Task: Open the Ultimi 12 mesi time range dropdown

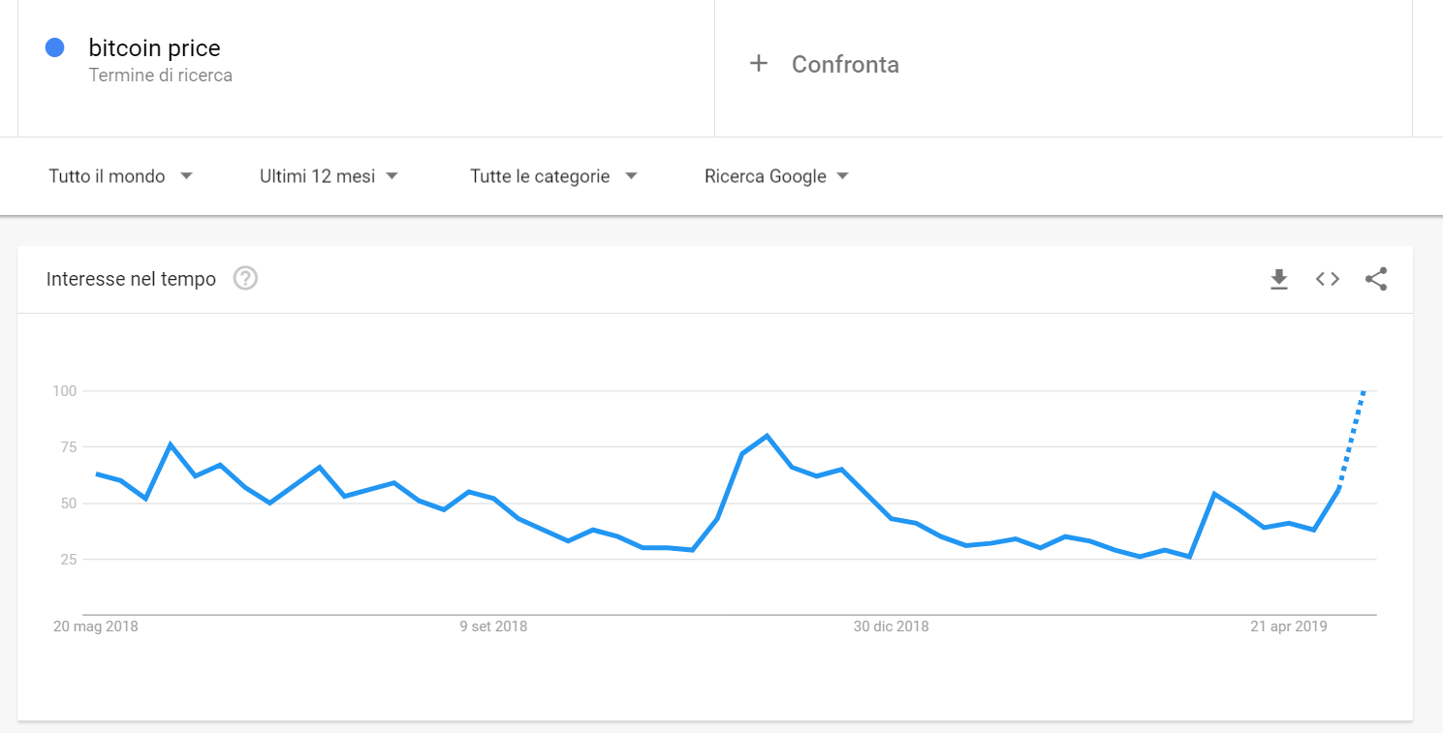Action: pos(329,176)
